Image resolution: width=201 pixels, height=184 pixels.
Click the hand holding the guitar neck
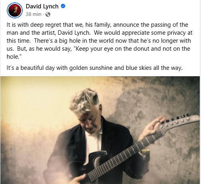click(x=153, y=127)
